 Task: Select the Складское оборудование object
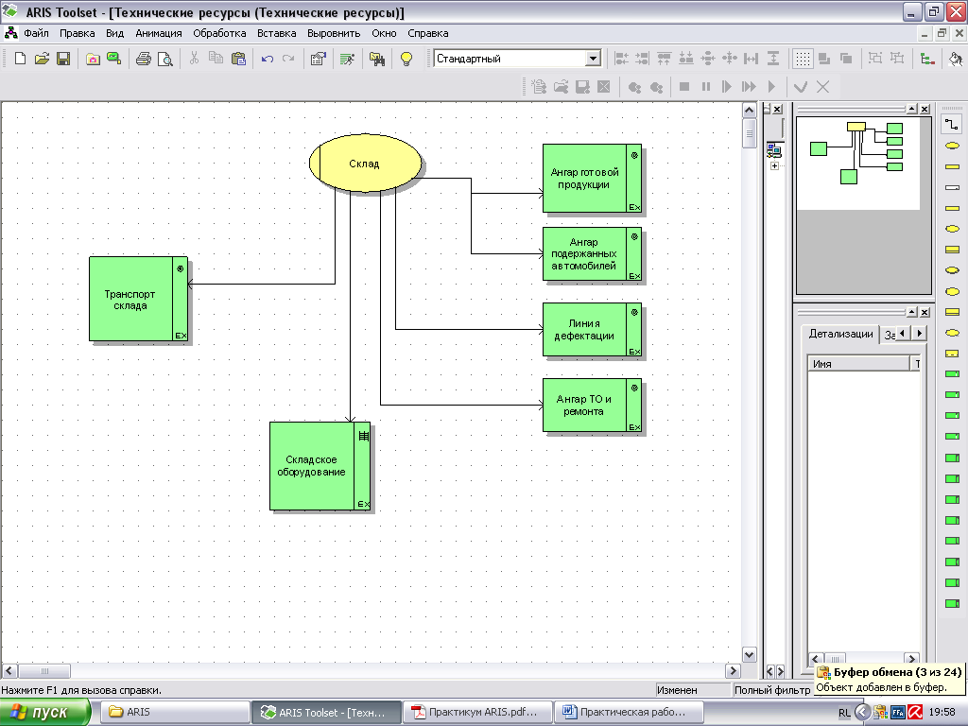click(320, 466)
